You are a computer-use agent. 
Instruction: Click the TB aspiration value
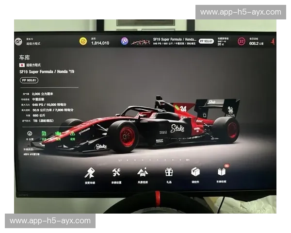click(x=43, y=121)
